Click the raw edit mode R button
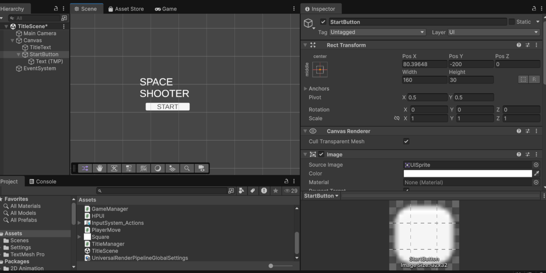The image size is (546, 273). (535, 79)
